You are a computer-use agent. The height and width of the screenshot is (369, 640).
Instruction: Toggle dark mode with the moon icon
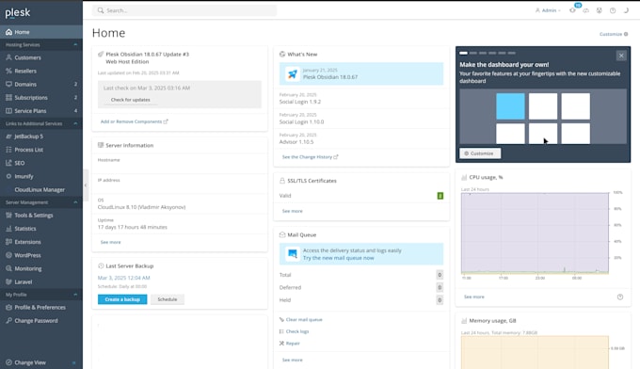[x=626, y=10]
